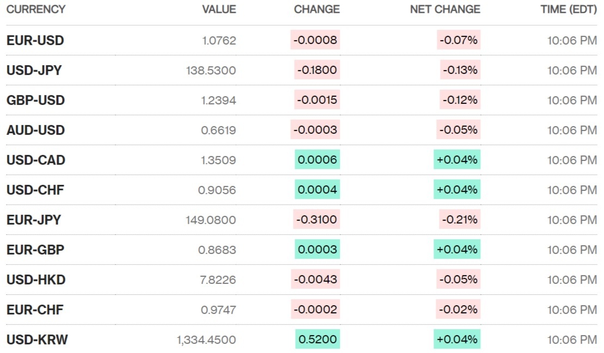Select the USD-JPY currency pair
Viewport: 604px width, 353px height.
[34, 70]
